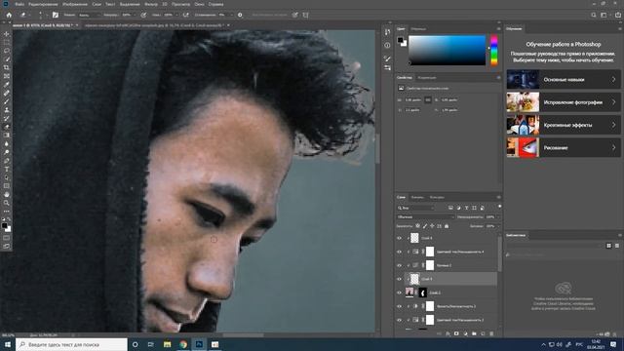Viewport: 624px width, 351px height.
Task: Select the Brush tool
Action: (x=7, y=101)
